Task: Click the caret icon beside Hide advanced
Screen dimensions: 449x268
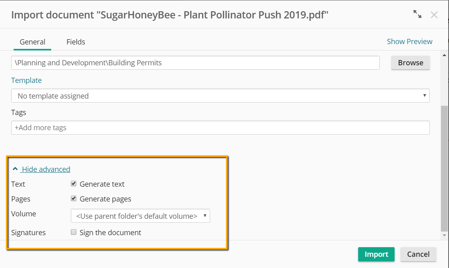Action: tap(15, 169)
